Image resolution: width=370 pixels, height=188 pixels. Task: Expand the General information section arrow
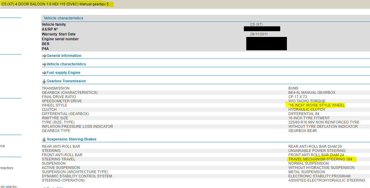pyautogui.click(x=44, y=56)
